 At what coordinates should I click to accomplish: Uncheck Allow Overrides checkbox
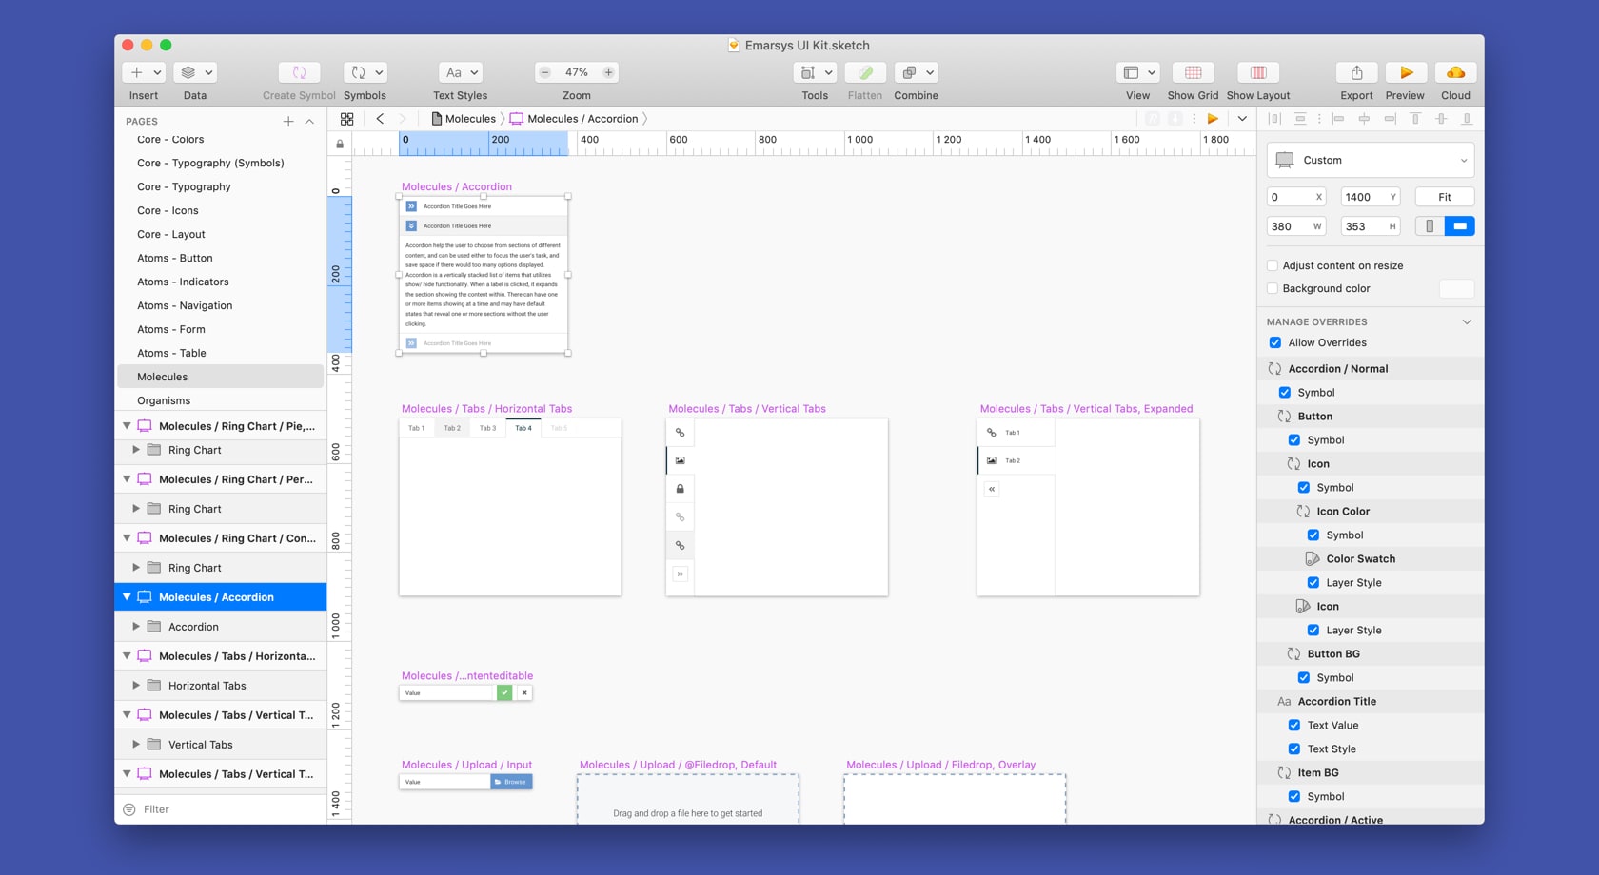(1275, 342)
